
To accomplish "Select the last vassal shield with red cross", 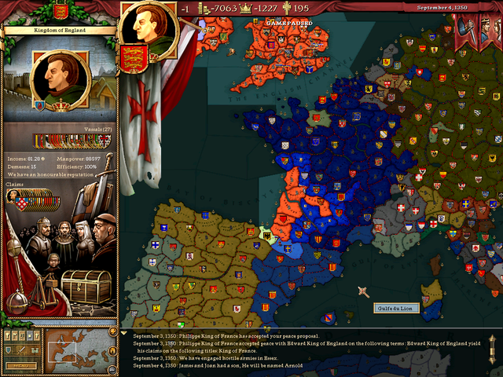I will click(105, 141).
